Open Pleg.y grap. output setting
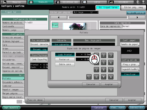 click(x=130, y=64)
